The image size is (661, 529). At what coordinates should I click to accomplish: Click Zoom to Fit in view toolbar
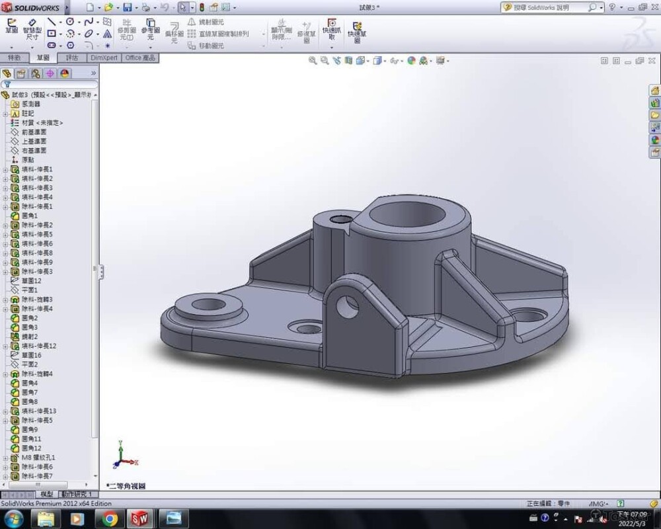tap(313, 60)
